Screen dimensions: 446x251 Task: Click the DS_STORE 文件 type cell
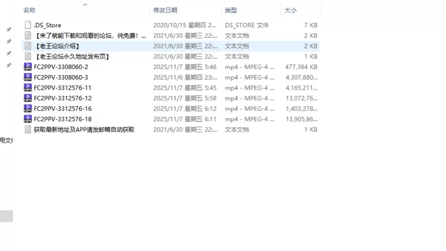click(x=246, y=25)
